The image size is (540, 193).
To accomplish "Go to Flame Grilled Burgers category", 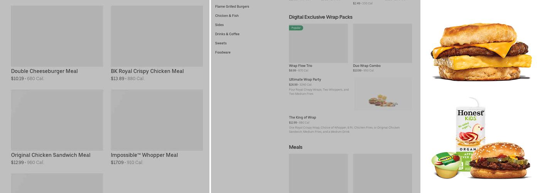I will coord(232,7).
